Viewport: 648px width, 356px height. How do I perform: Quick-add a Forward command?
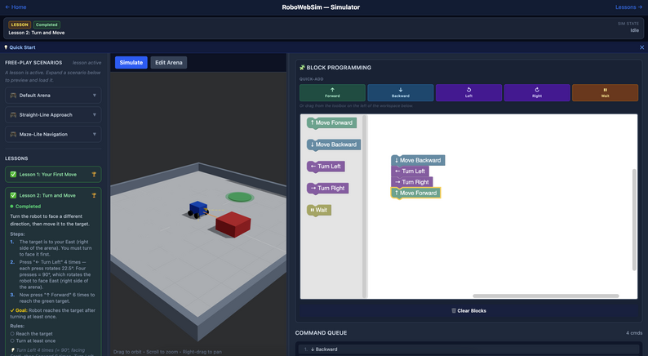(332, 92)
